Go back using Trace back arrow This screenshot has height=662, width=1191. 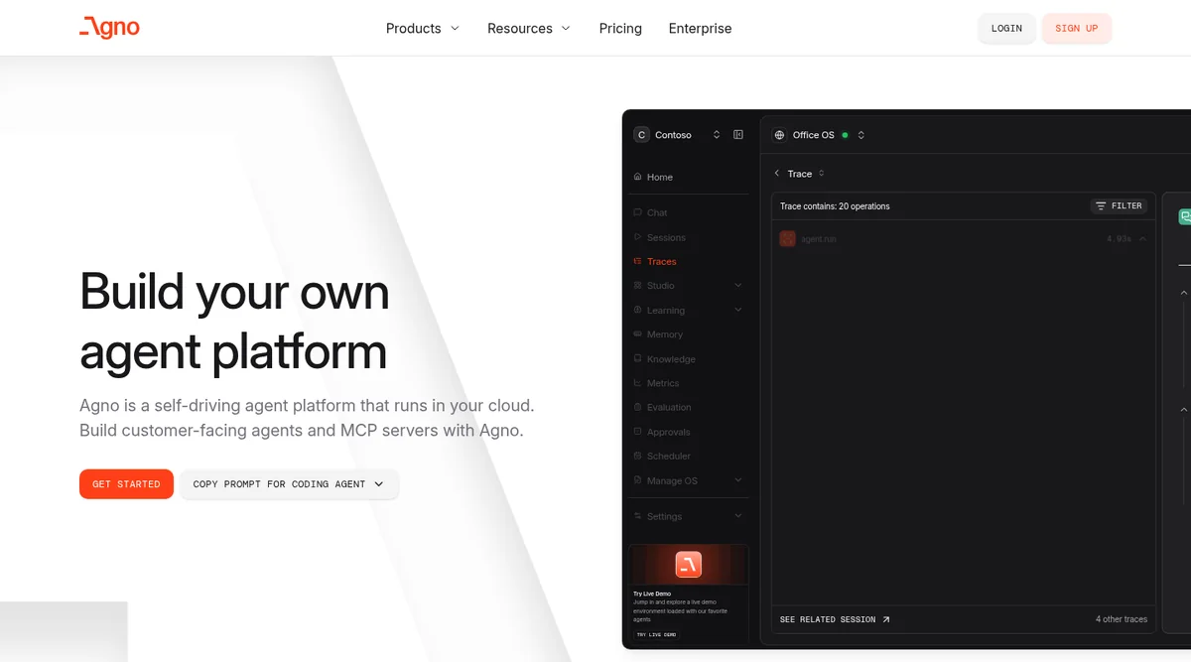click(777, 174)
